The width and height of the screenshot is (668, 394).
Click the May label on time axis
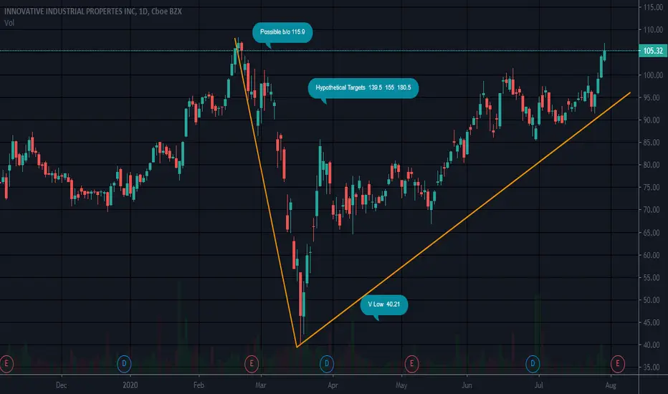401,385
